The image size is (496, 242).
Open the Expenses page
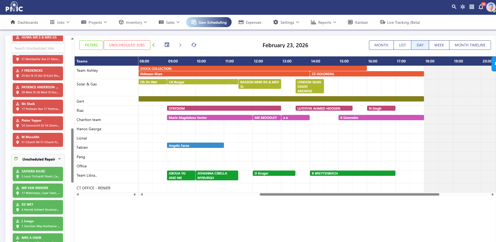coord(250,22)
